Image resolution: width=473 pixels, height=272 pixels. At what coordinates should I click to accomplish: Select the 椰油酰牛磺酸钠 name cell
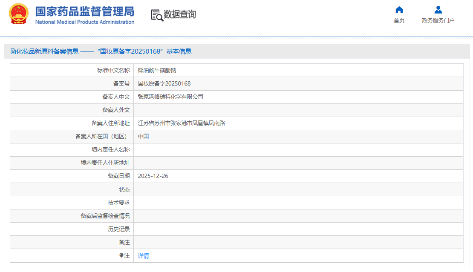pos(157,70)
